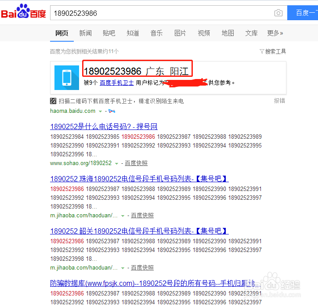Screen dimensions: 318x306
Task: Click the heading 18902523986 广东 阳江
Action: click(x=136, y=71)
